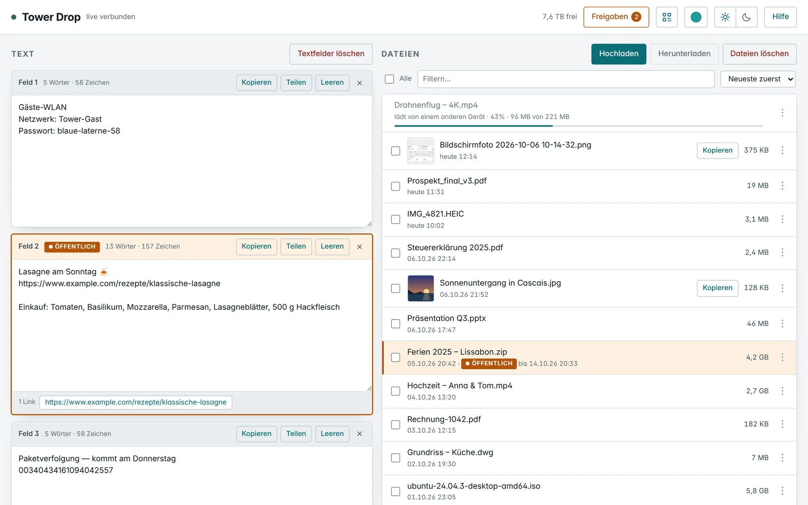Click Teilen in Feld 2 header
The height and width of the screenshot is (505, 808).
[x=296, y=246]
